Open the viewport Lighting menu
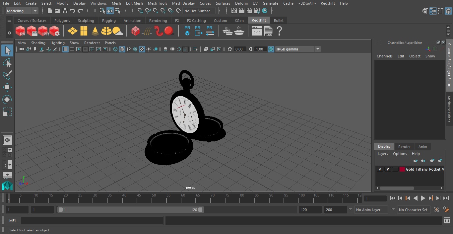The height and width of the screenshot is (234, 453). click(57, 43)
